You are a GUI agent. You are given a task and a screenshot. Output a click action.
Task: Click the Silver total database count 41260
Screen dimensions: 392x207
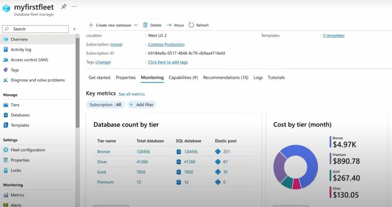pos(142,162)
